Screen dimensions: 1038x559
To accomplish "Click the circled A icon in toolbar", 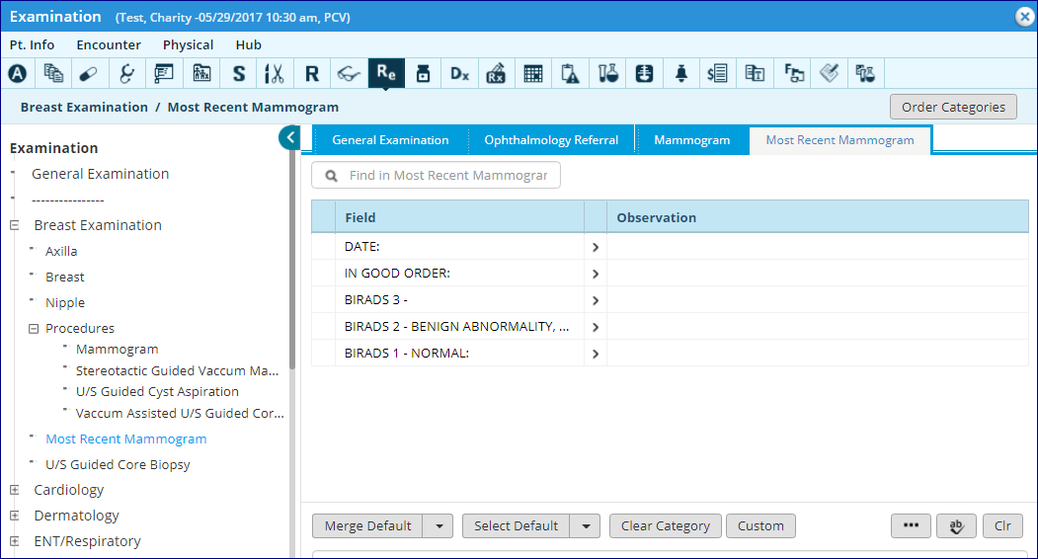I will coord(18,73).
